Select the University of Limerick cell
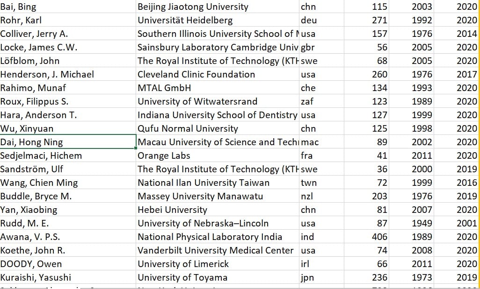 pyautogui.click(x=218, y=263)
